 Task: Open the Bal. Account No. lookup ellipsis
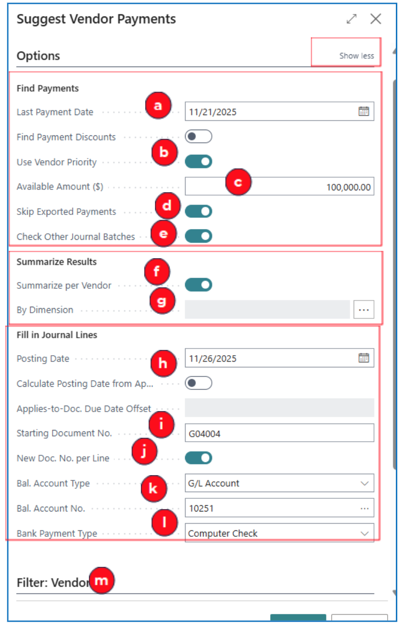364,508
